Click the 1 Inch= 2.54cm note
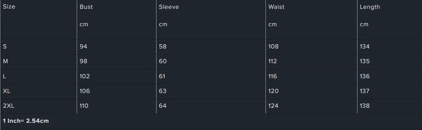 pyautogui.click(x=26, y=121)
